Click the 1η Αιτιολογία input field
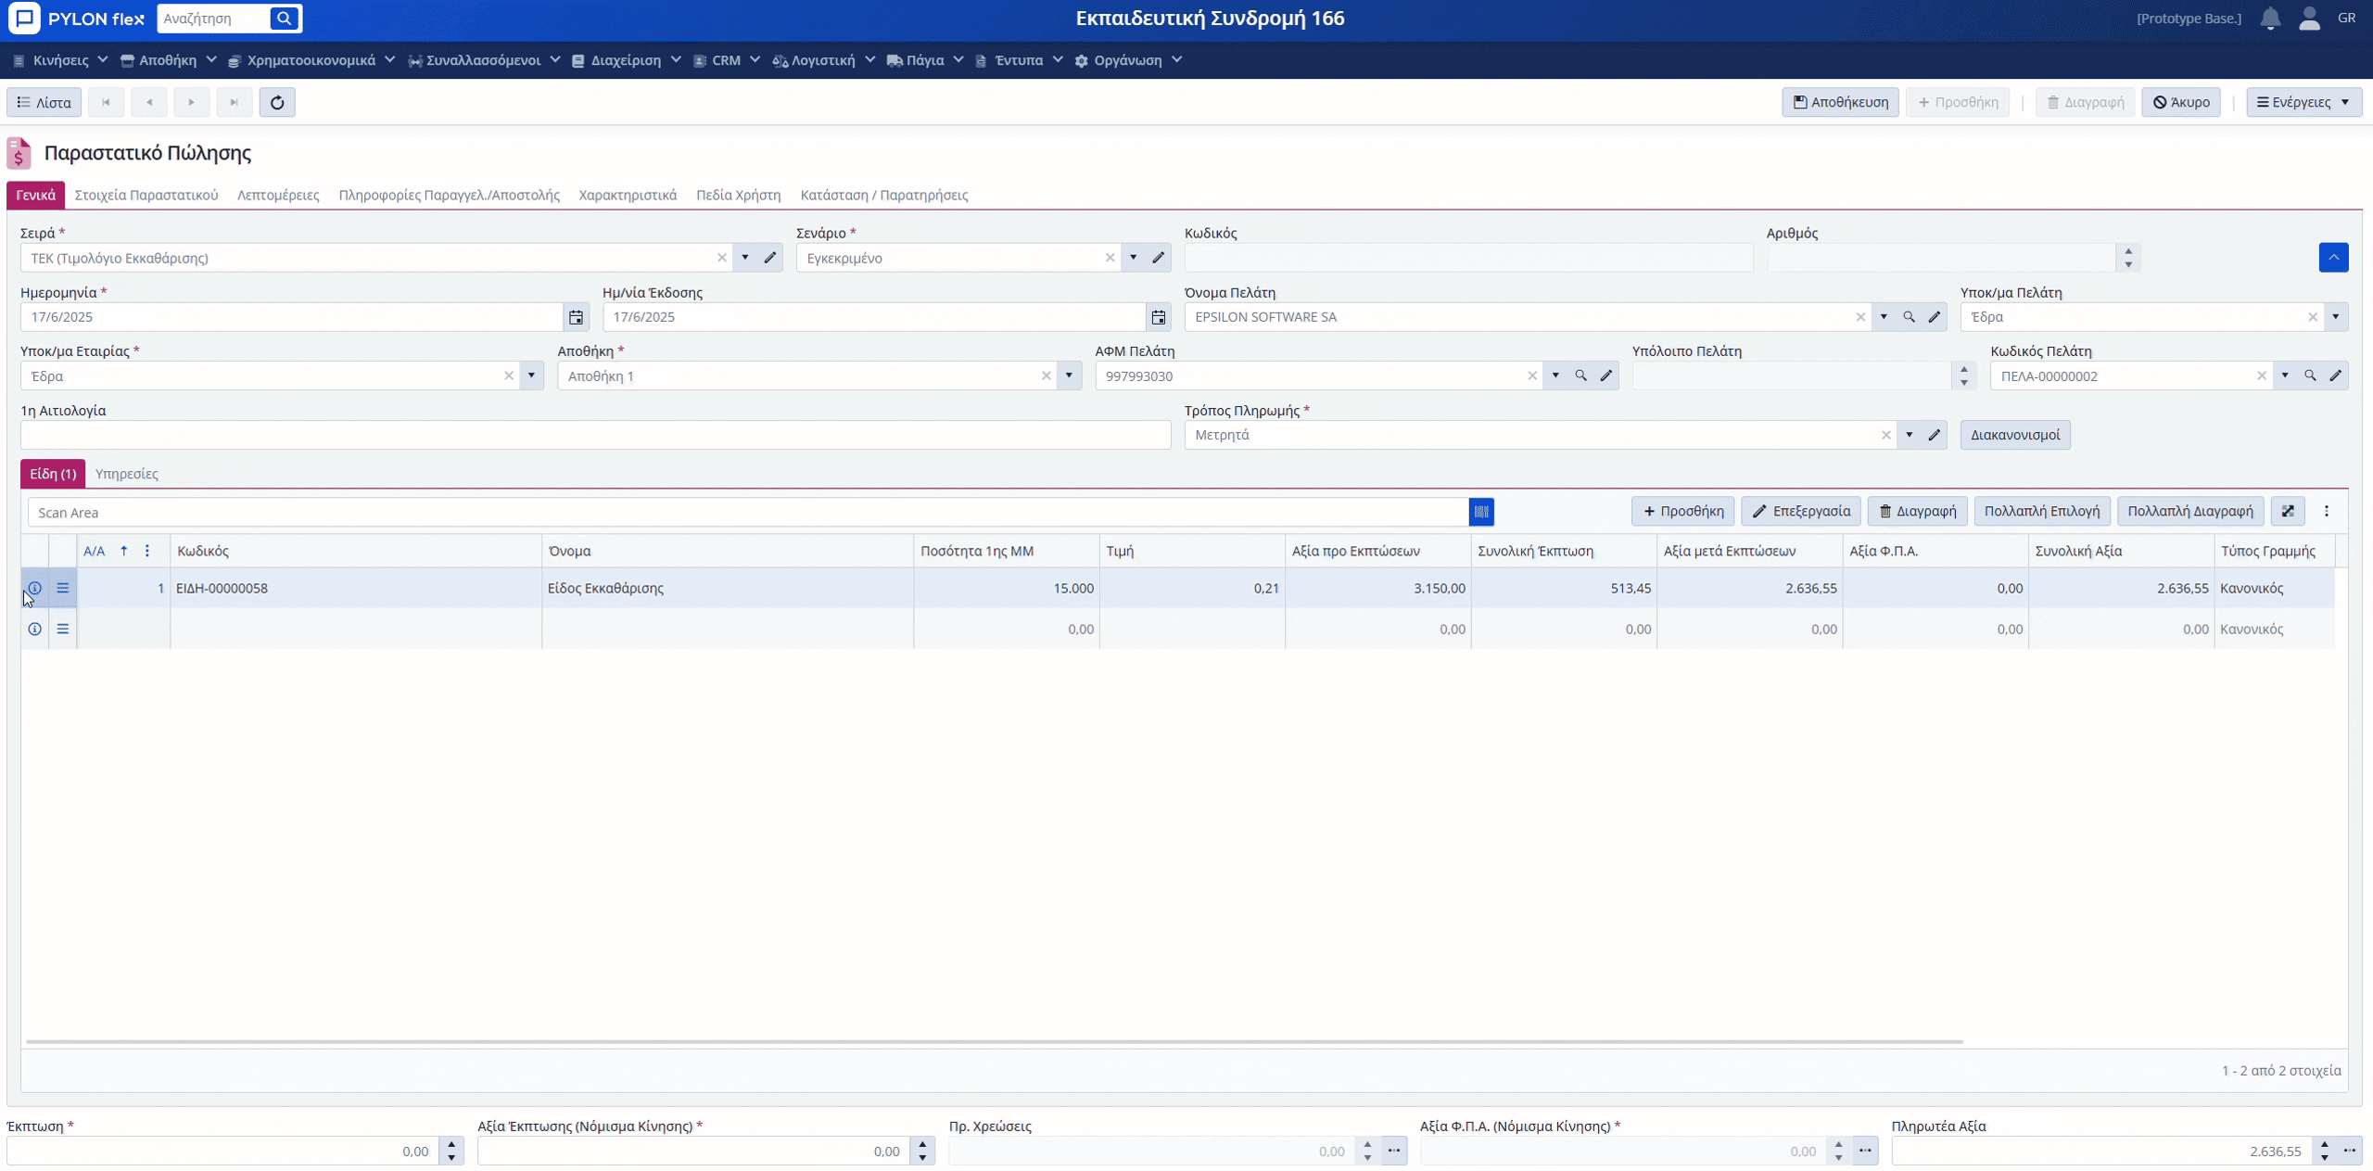 [595, 435]
